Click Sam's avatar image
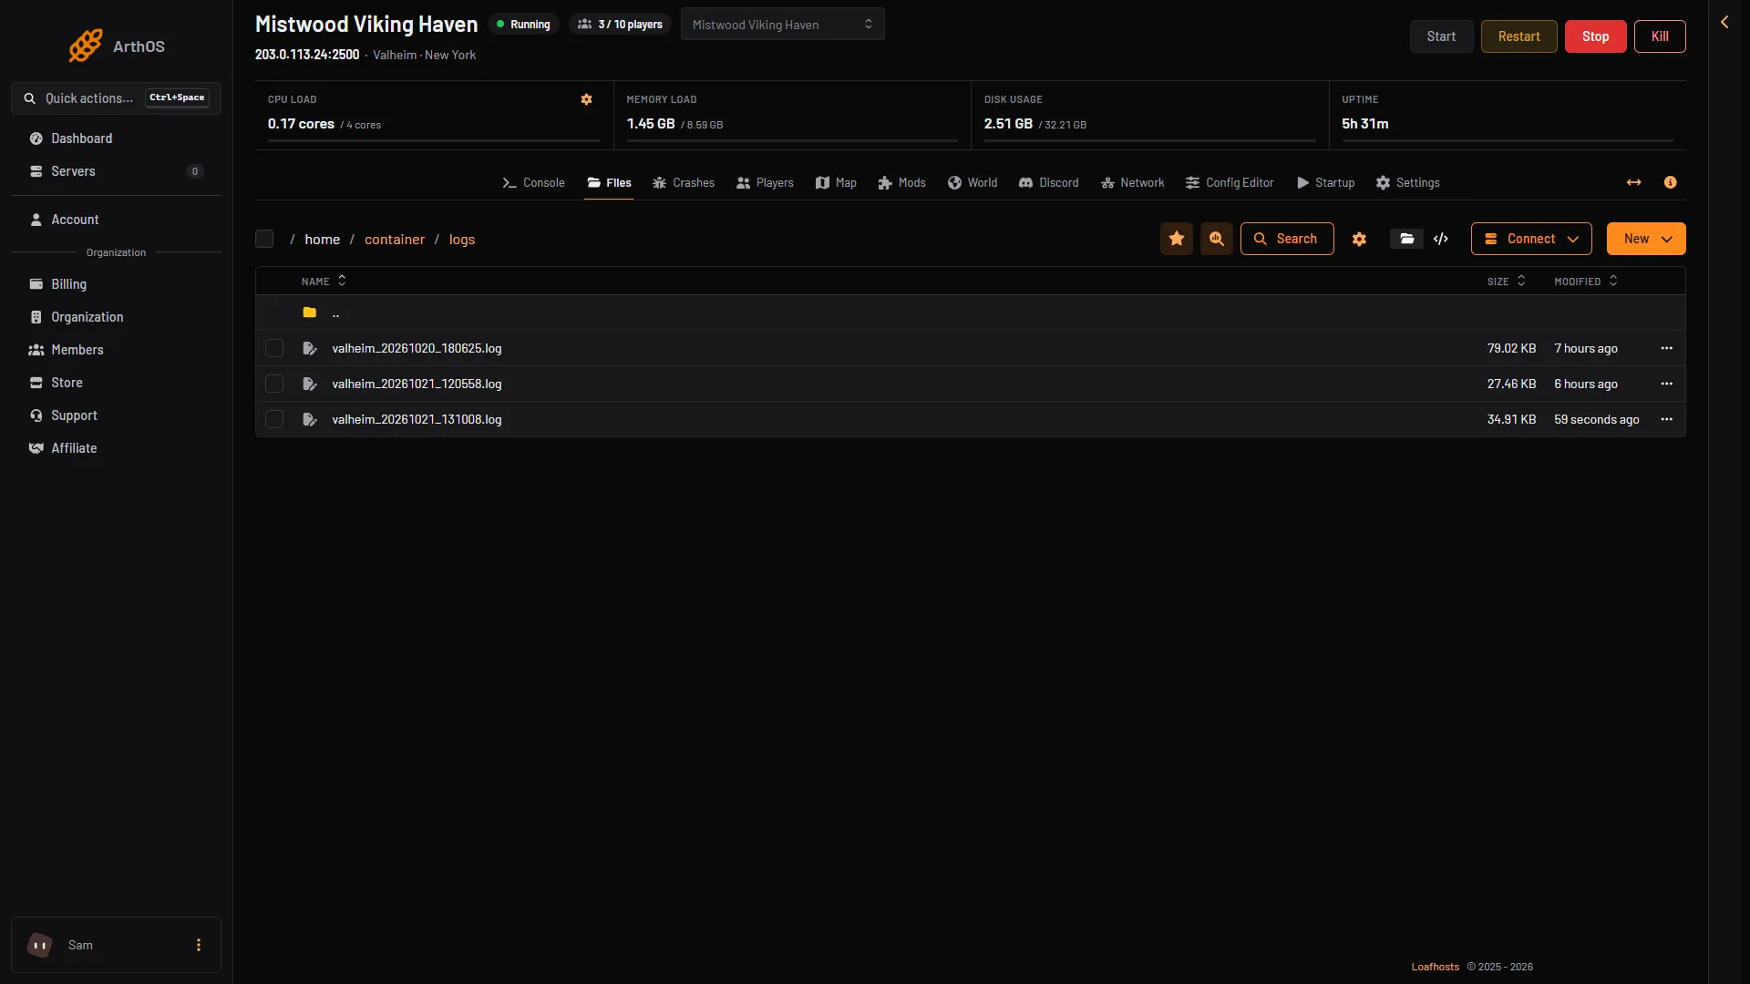Image resolution: width=1750 pixels, height=984 pixels. 40,945
